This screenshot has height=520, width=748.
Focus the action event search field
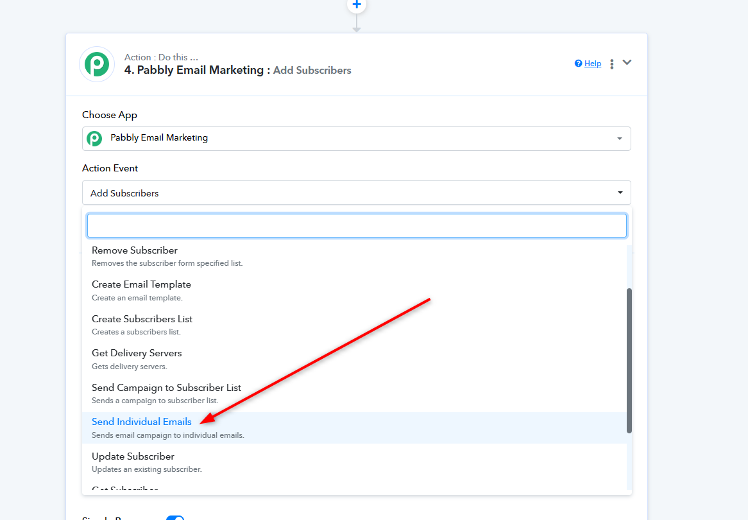click(x=356, y=226)
